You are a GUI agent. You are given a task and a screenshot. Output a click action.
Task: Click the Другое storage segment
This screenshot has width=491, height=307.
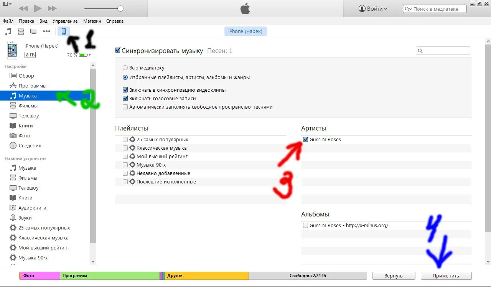pyautogui.click(x=207, y=276)
